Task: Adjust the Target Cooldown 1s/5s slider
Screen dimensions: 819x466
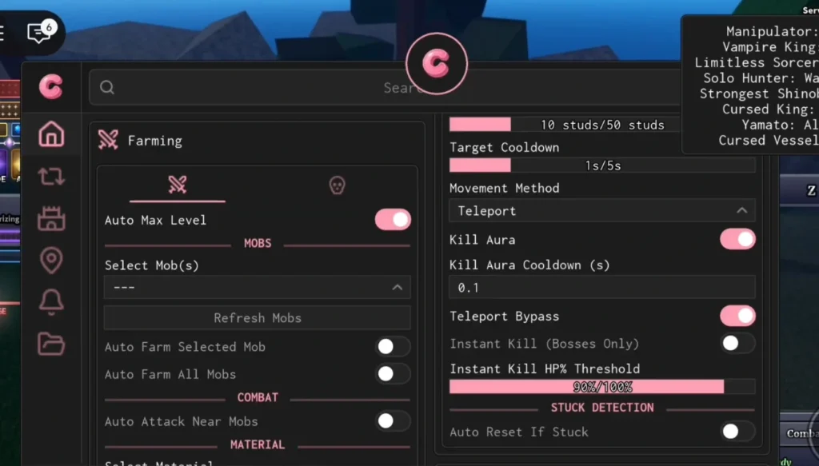Action: 602,165
